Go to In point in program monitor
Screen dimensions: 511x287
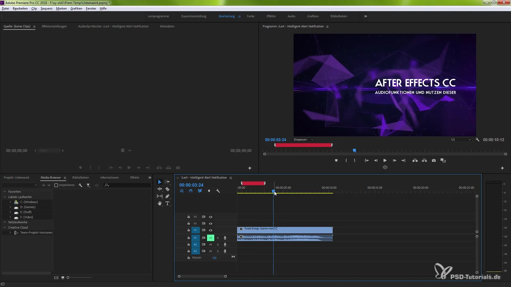pyautogui.click(x=366, y=161)
